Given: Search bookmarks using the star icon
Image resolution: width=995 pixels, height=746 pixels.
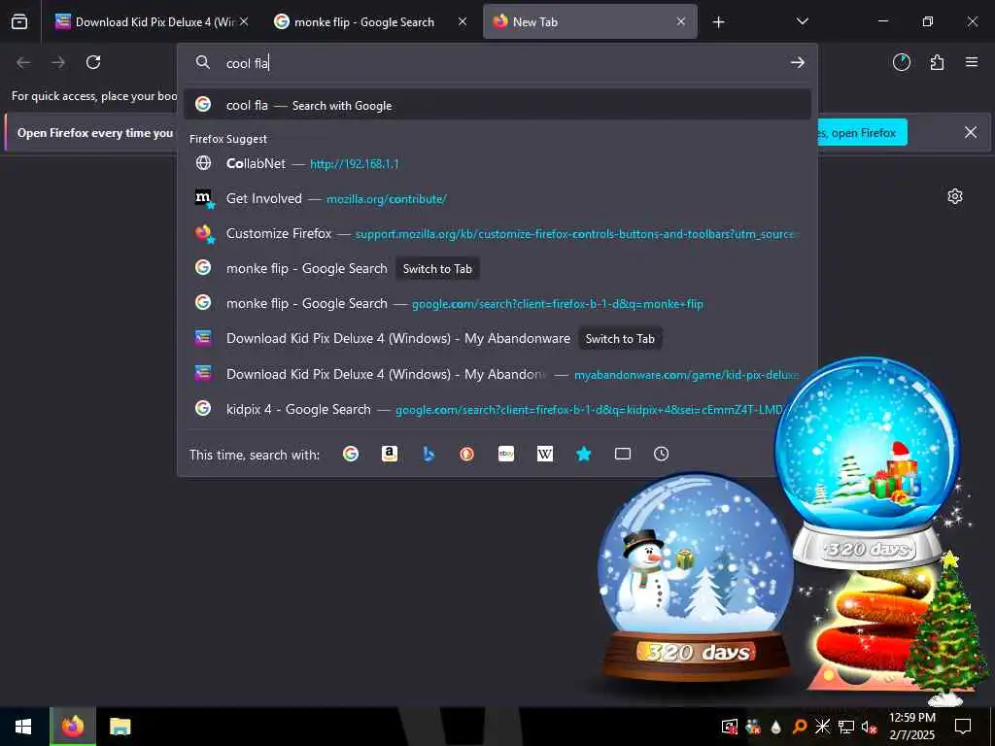Looking at the screenshot, I should tap(584, 455).
